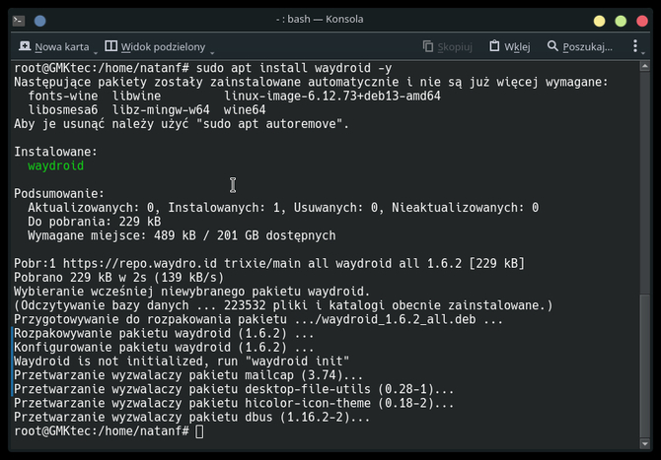Image resolution: width=661 pixels, height=460 pixels.
Task: Click the scrollbar down arrow
Action: (644, 443)
